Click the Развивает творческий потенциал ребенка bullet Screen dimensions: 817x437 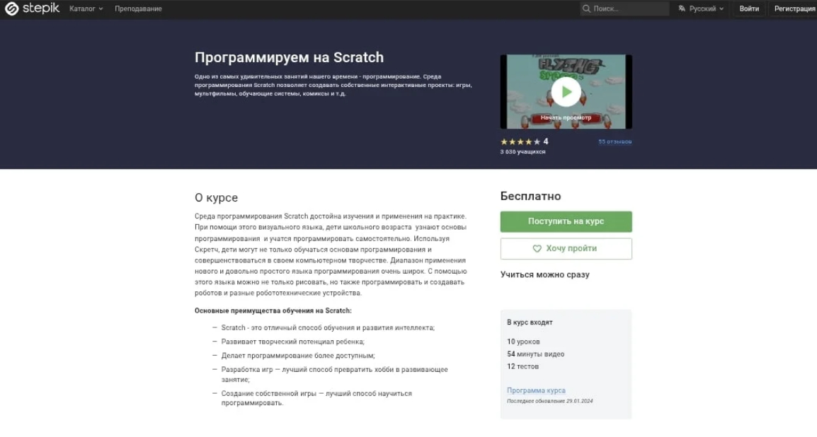click(293, 342)
